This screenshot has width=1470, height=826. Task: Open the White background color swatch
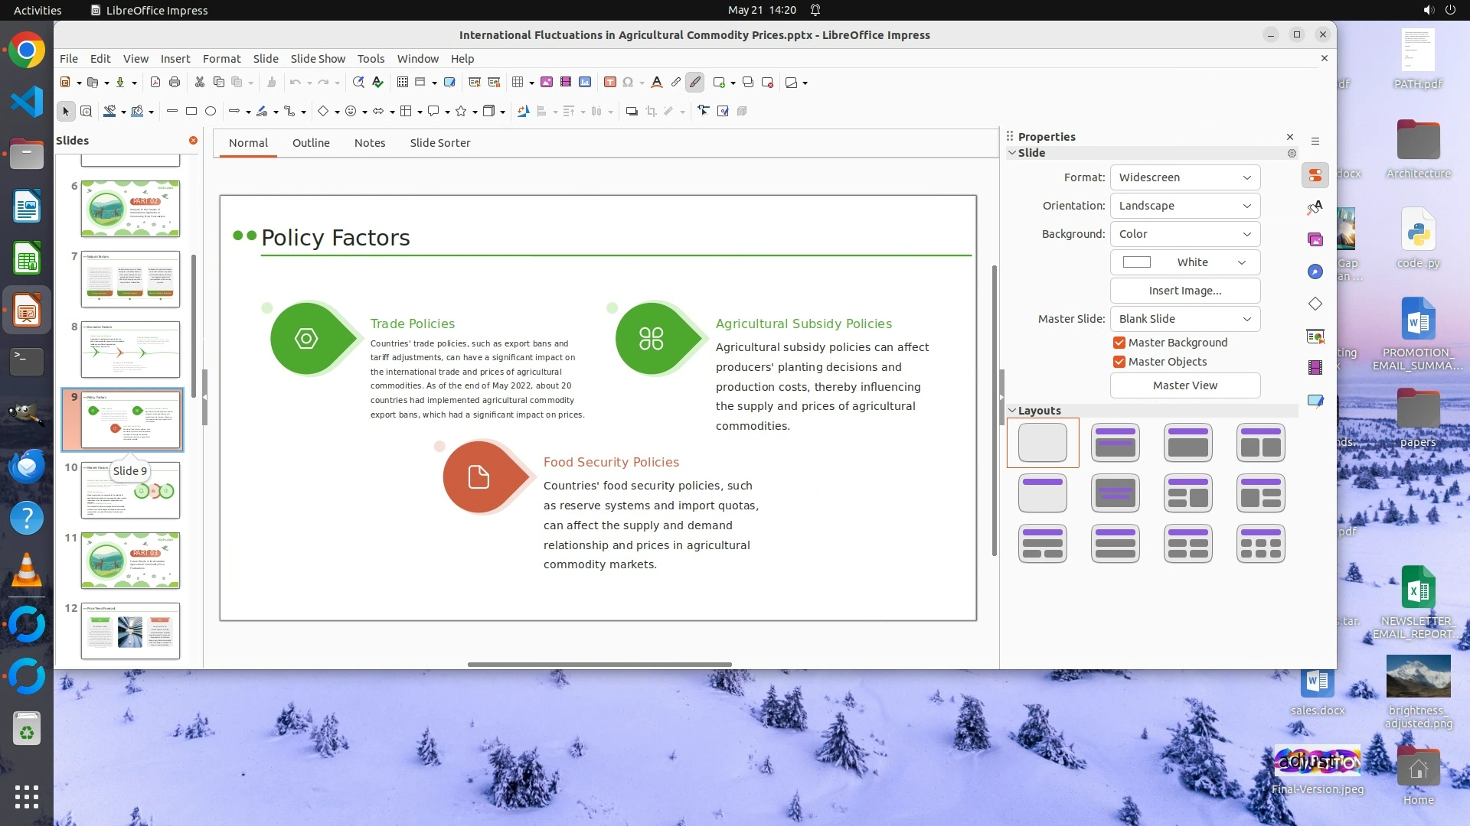[1184, 262]
